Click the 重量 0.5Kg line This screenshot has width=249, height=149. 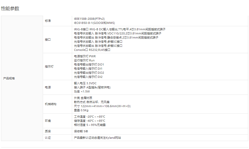81,110
